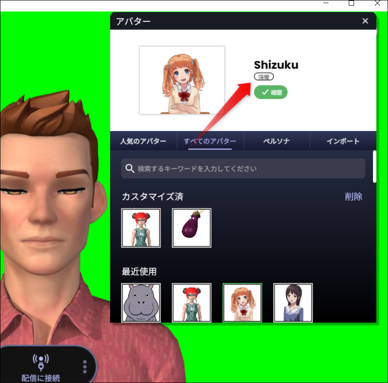Viewport: 388px width, 383px height.
Task: Open the three-dot menu beside 配信に接続
Action: (x=85, y=367)
